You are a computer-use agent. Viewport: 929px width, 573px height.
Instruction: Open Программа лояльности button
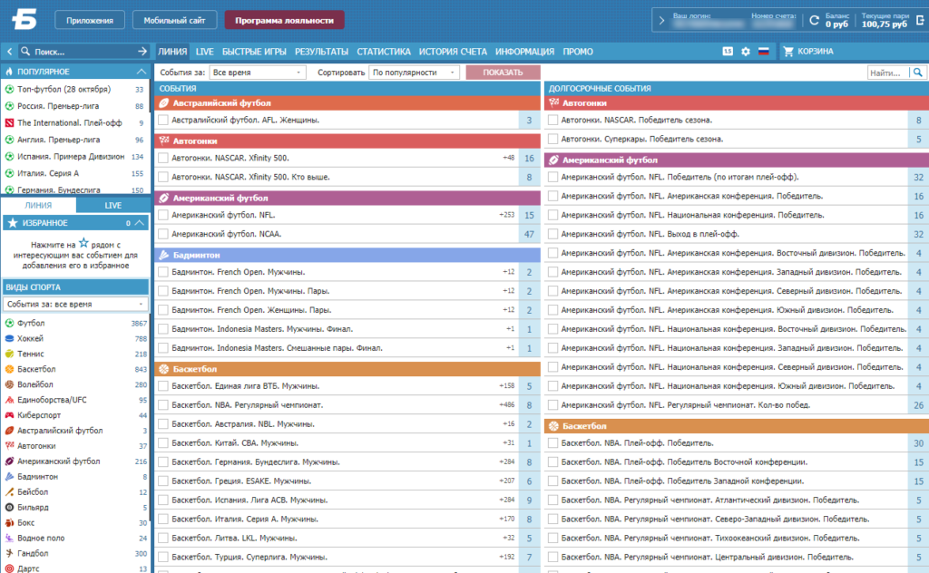(284, 20)
